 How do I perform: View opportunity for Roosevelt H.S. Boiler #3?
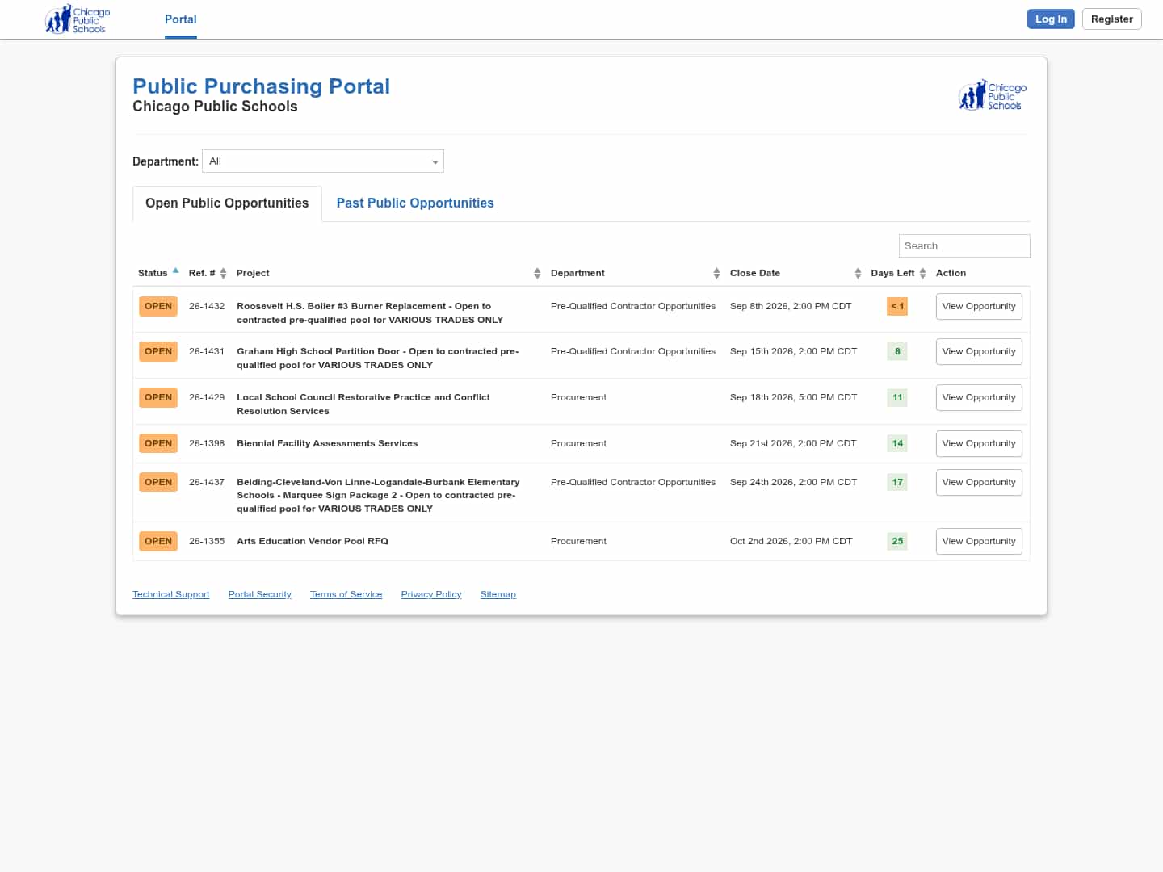[979, 307]
